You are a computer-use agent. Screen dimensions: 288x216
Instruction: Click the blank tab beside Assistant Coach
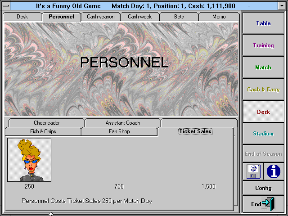[x=199, y=123]
